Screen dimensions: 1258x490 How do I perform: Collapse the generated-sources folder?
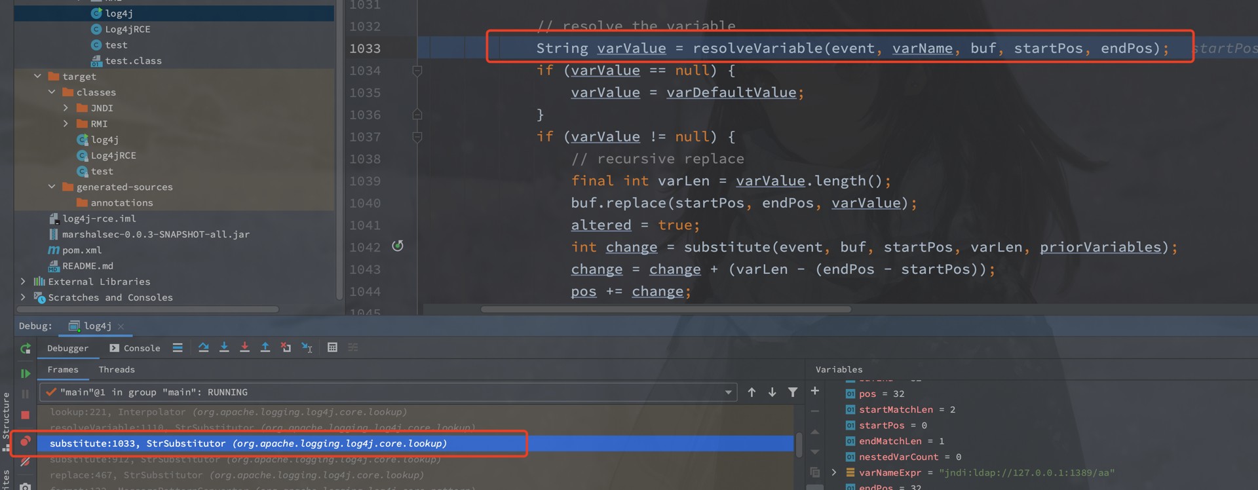52,187
